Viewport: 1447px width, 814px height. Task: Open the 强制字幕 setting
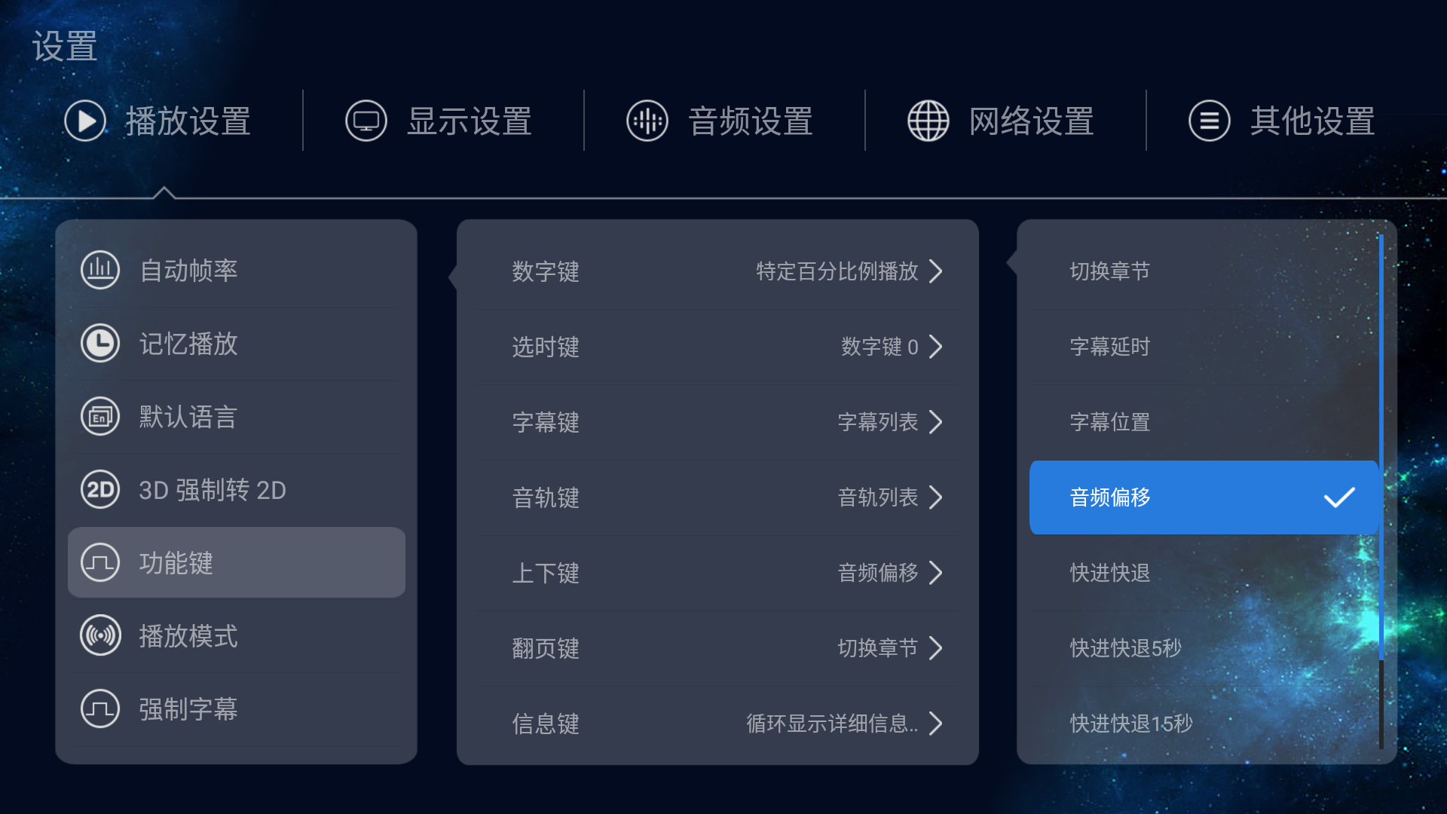[x=237, y=709]
